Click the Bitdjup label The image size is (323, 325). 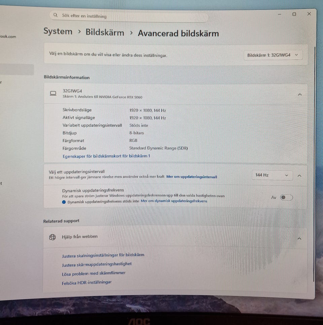tap(70, 133)
